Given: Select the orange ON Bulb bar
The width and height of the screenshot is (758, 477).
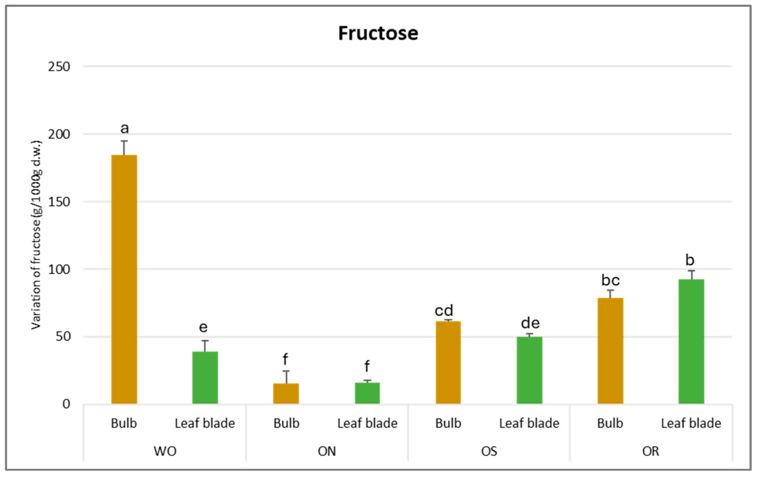Looking at the screenshot, I should (286, 393).
